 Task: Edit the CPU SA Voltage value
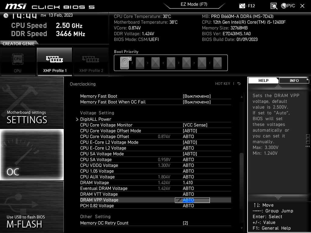click(x=188, y=160)
